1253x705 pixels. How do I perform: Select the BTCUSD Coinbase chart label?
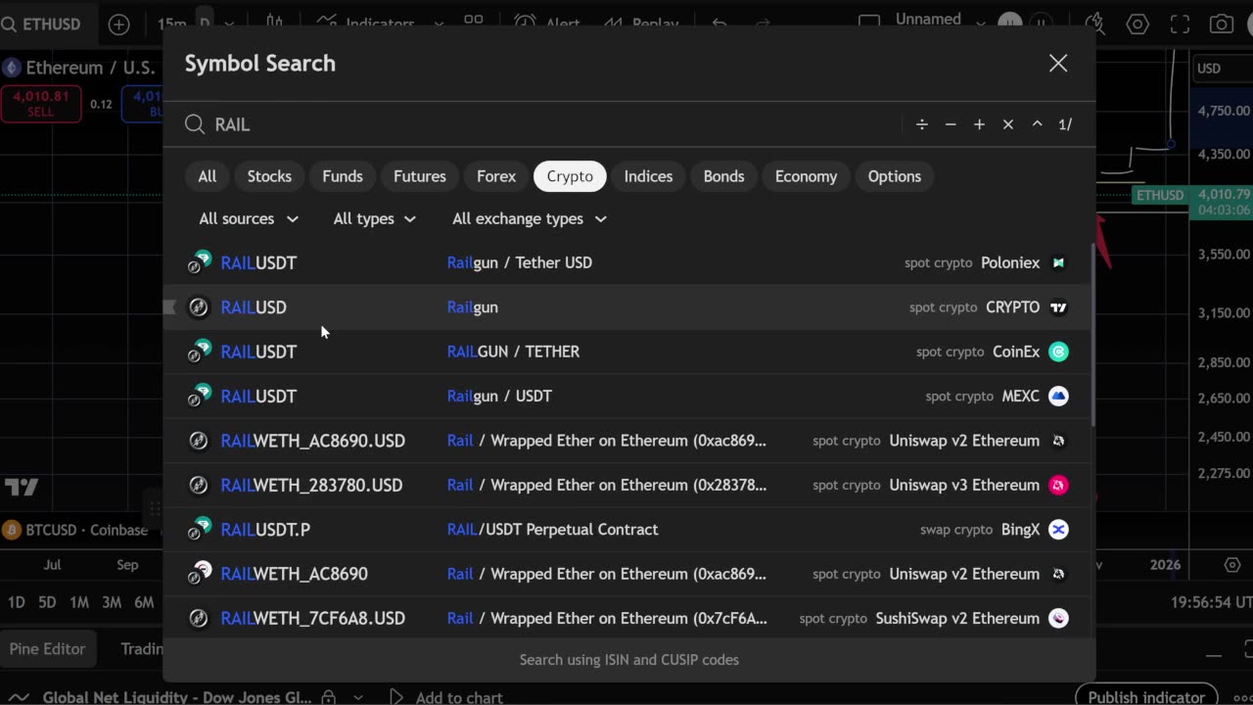tap(76, 530)
